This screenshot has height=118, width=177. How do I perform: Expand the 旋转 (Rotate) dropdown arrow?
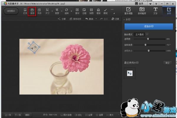tap(71, 11)
